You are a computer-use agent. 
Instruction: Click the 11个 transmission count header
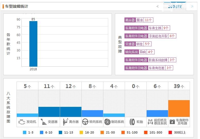pos(49,86)
